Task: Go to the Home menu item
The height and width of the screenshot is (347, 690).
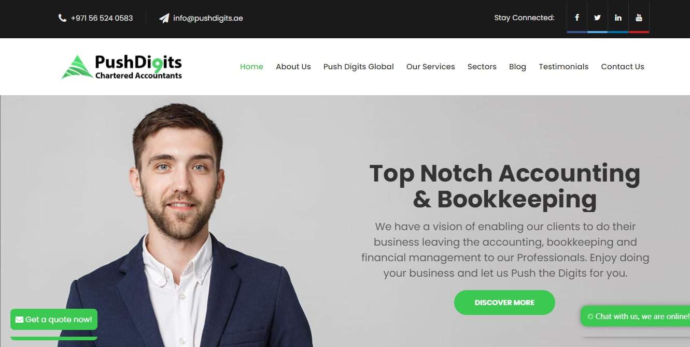Action: (251, 67)
